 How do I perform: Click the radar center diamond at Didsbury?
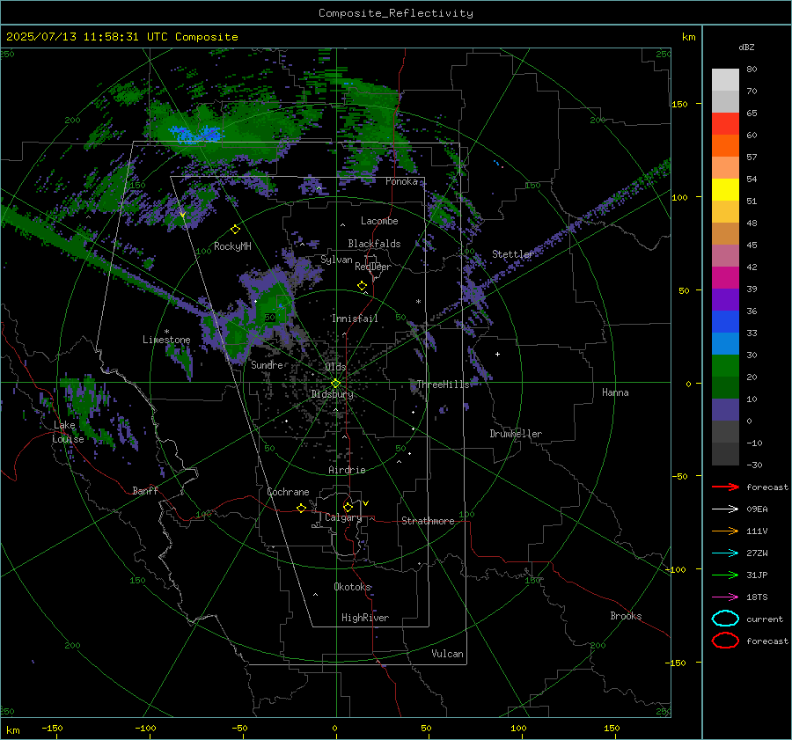click(335, 384)
